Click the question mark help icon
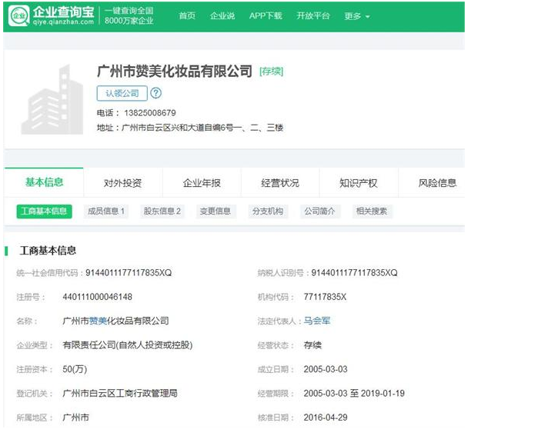Screen dimensions: 541x436 click(x=156, y=93)
